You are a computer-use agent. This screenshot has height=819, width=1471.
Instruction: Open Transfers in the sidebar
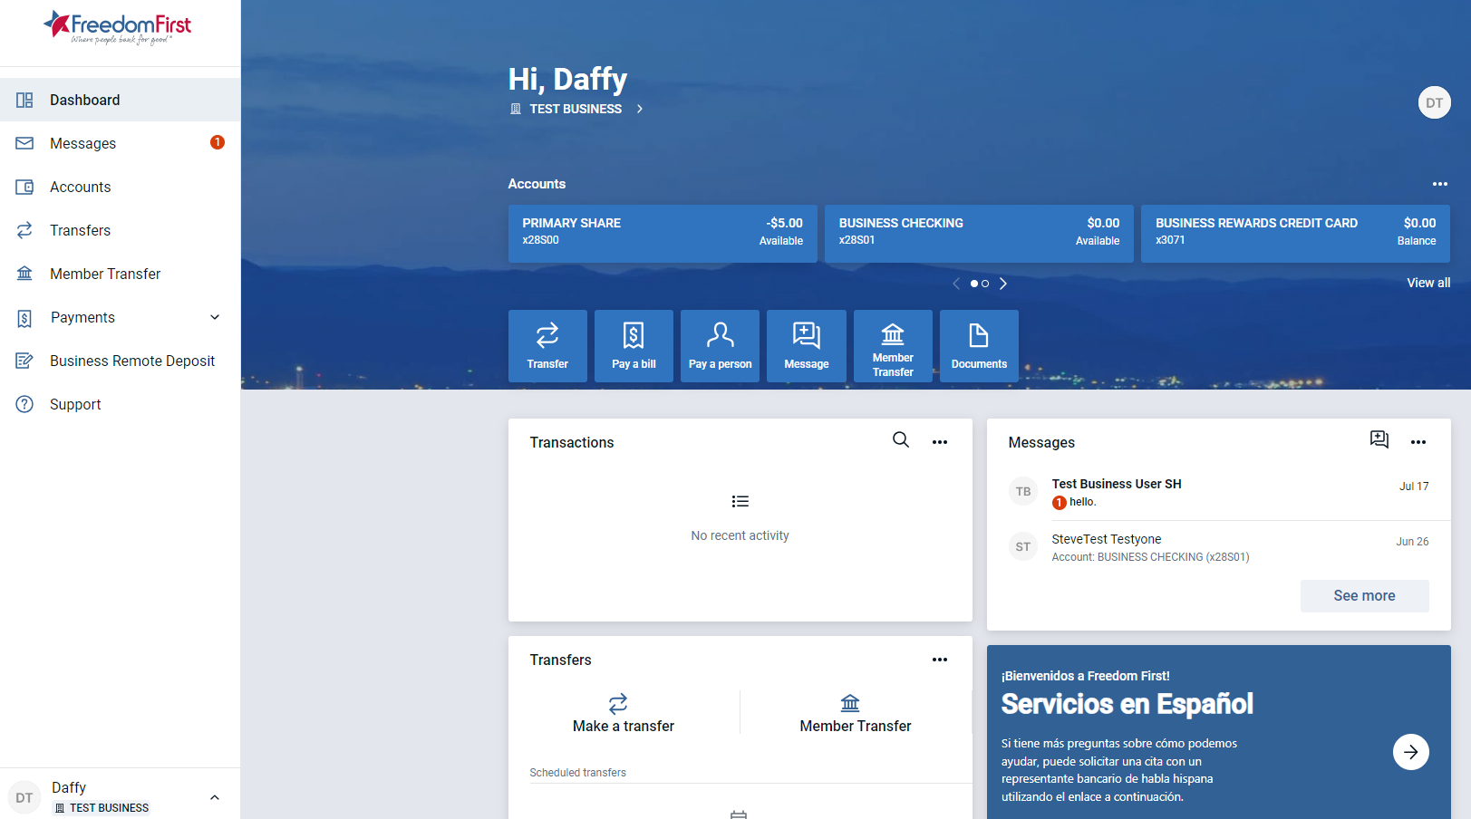click(120, 230)
